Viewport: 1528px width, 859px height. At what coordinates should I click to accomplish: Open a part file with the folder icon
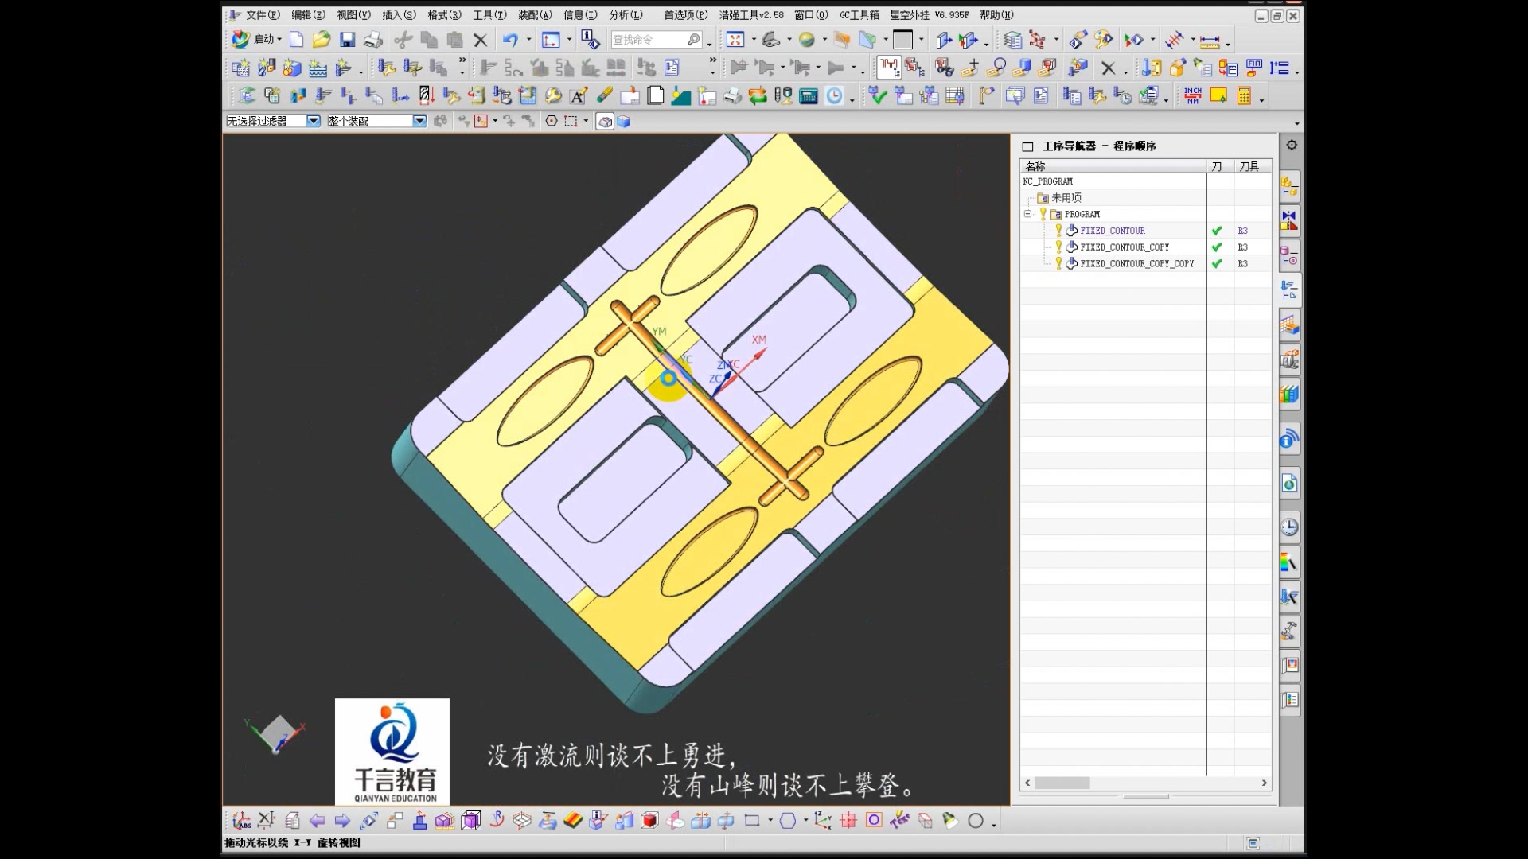[321, 39]
